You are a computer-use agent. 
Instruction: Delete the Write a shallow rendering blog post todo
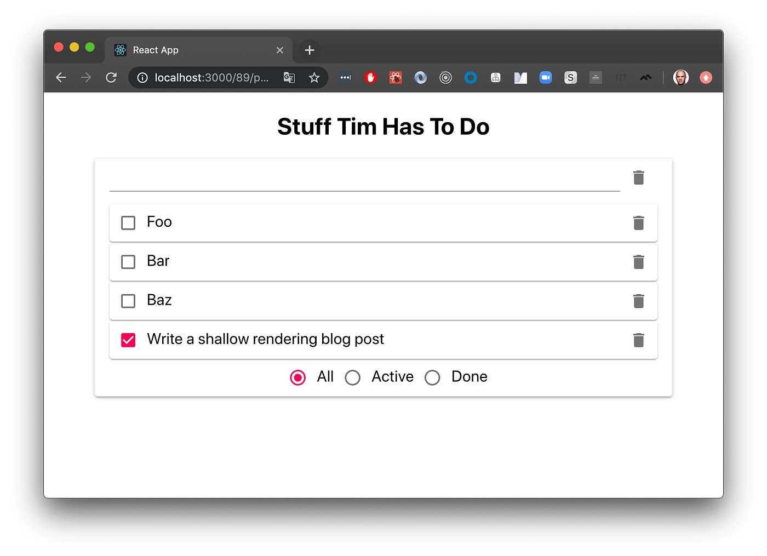point(638,340)
